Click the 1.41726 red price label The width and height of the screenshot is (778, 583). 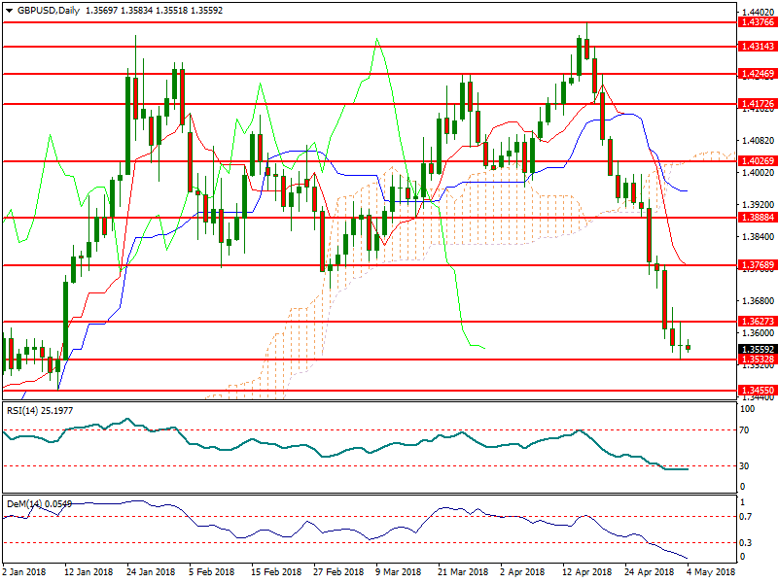(758, 103)
